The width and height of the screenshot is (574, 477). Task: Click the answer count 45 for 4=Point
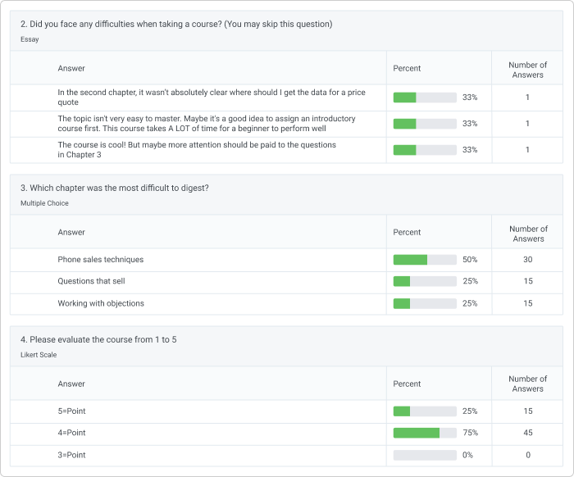click(527, 433)
